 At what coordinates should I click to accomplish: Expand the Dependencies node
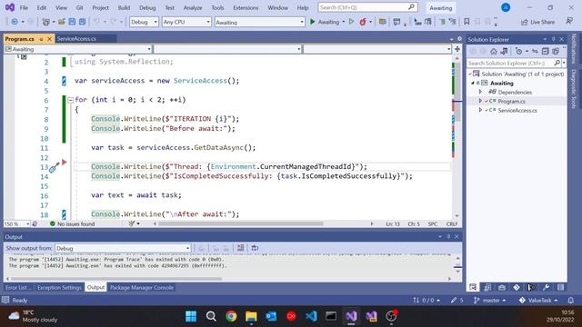pos(481,92)
